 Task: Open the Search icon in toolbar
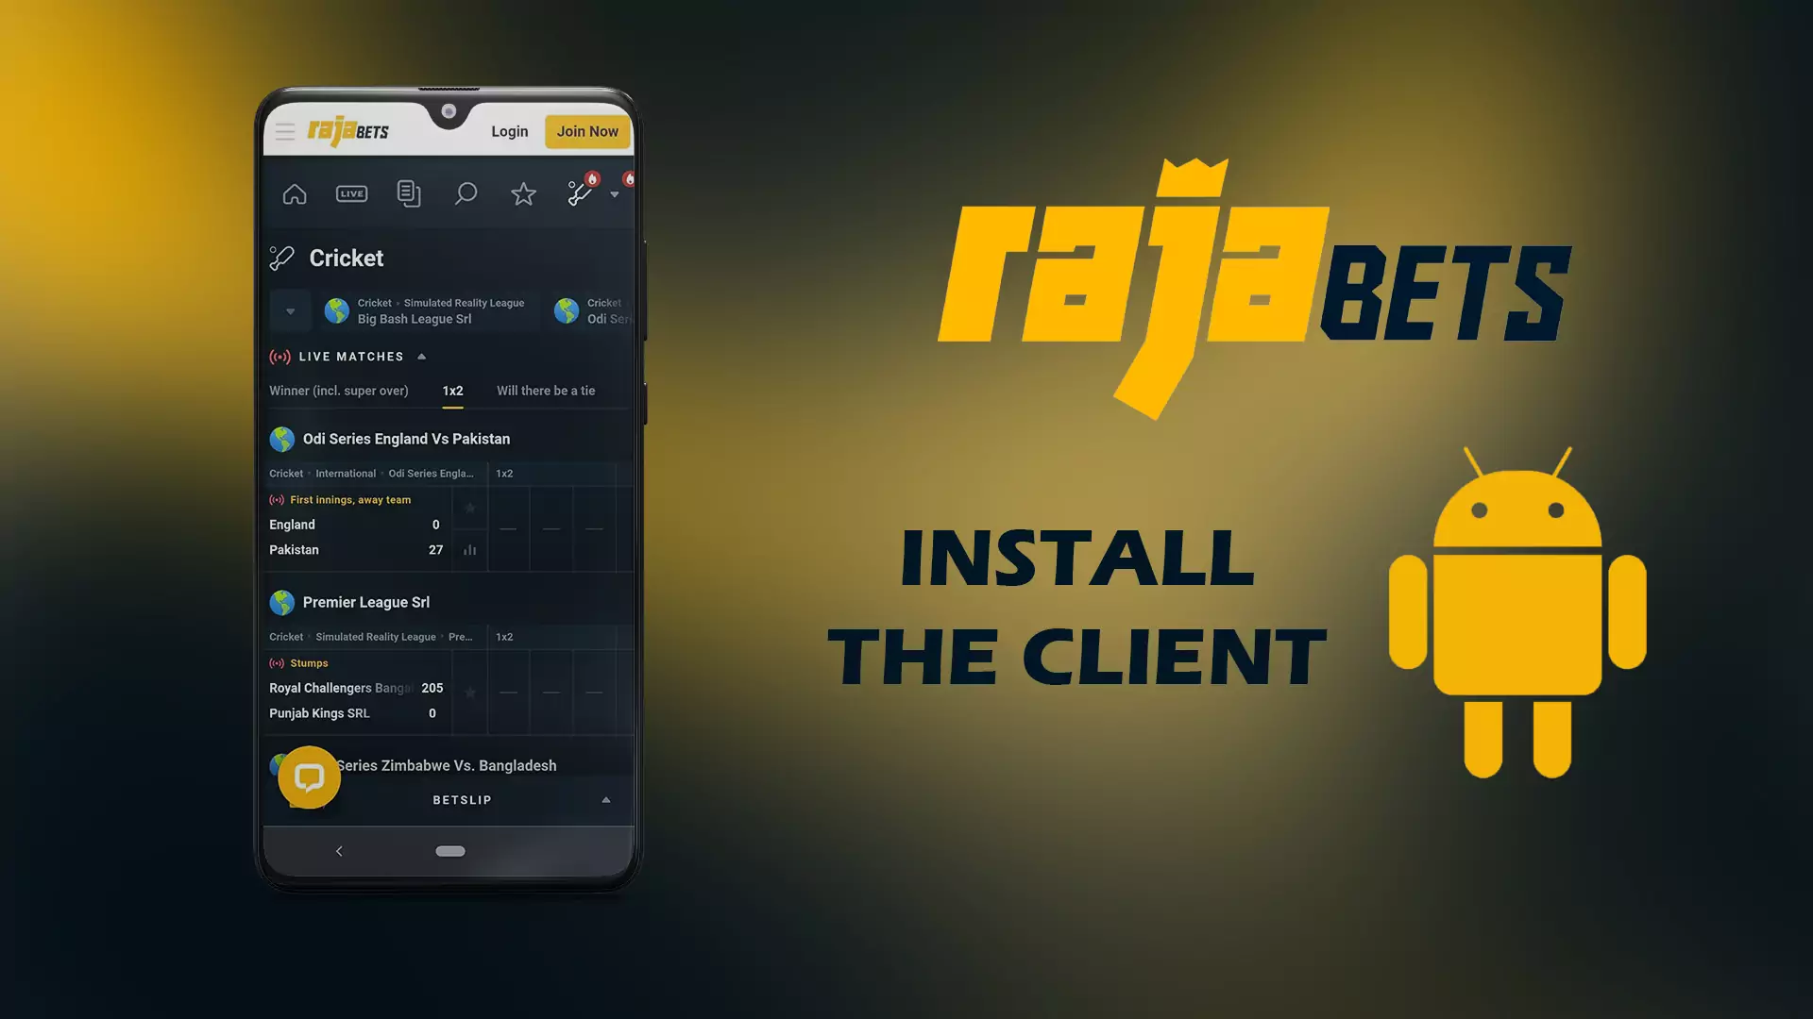click(466, 192)
